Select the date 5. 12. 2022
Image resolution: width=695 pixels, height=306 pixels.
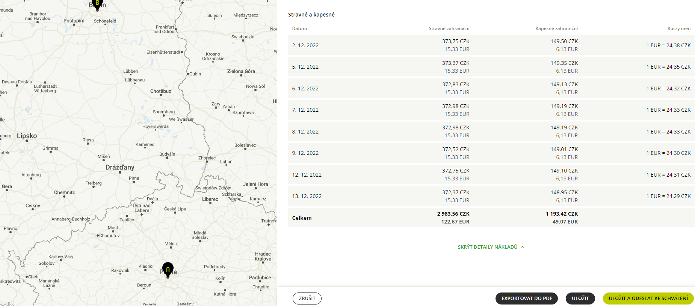pos(305,67)
